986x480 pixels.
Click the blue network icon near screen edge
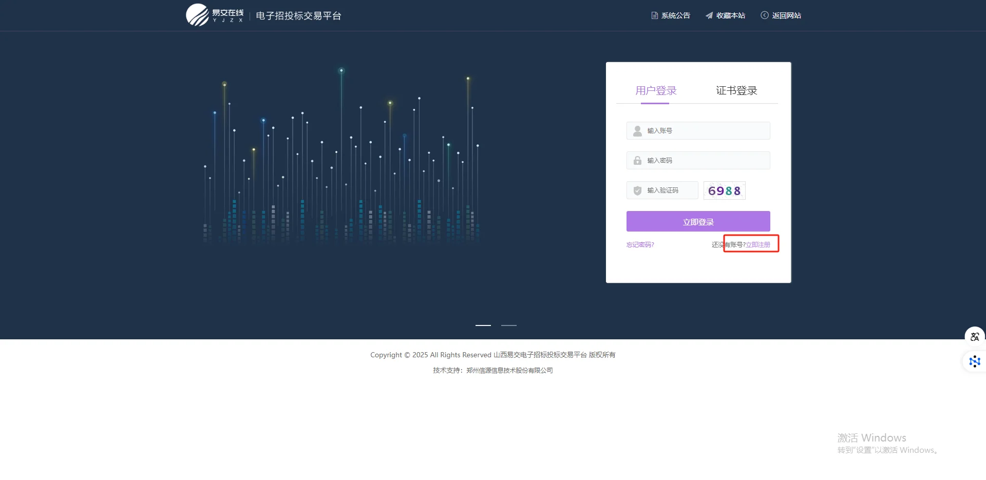[974, 361]
